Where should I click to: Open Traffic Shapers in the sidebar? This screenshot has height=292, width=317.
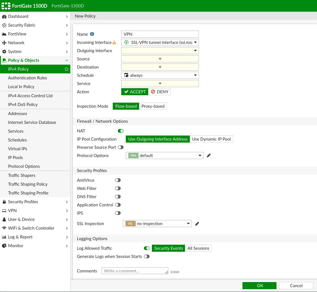click(22, 175)
